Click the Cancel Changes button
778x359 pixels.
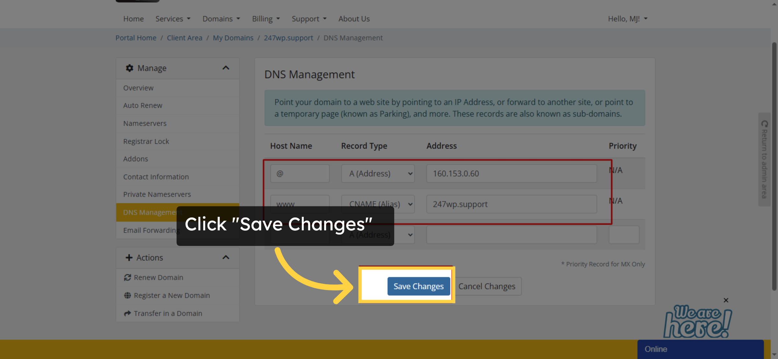487,286
